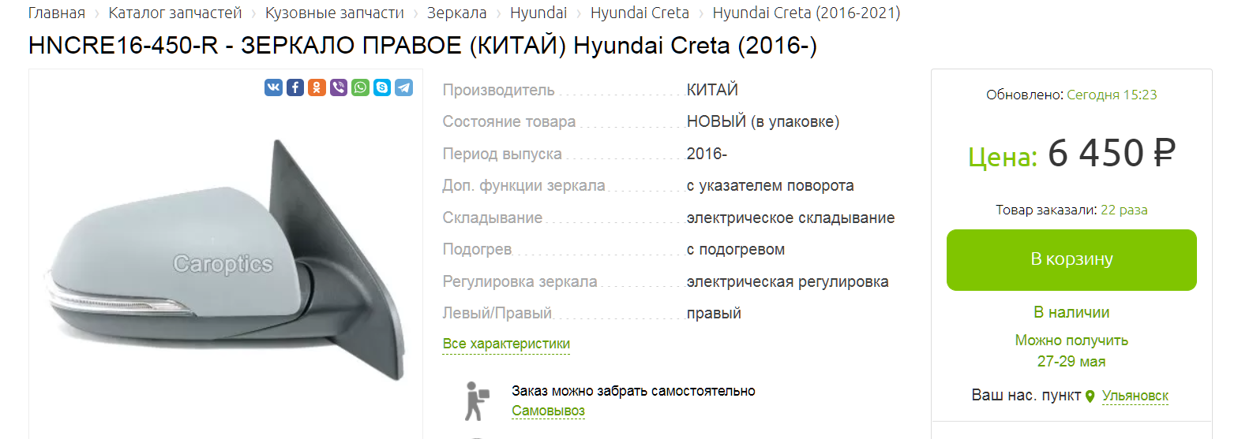Open Кузовные запчасти breadcrumb
The width and height of the screenshot is (1238, 439).
(335, 13)
